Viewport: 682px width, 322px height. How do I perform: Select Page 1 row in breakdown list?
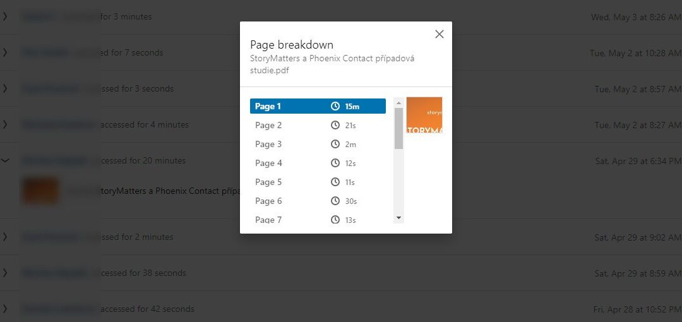coord(318,106)
